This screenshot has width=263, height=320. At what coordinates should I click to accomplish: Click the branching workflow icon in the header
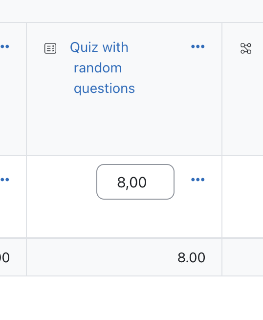click(246, 48)
